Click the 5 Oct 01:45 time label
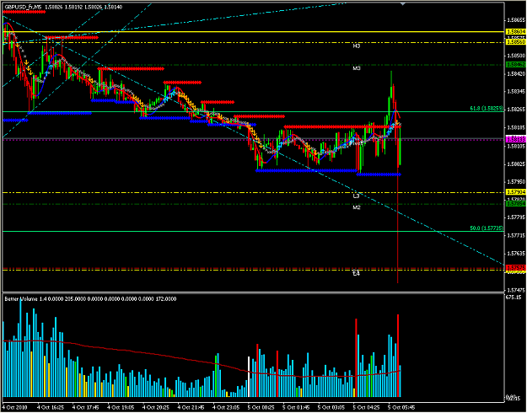This screenshot has width=527, height=413. 297,408
